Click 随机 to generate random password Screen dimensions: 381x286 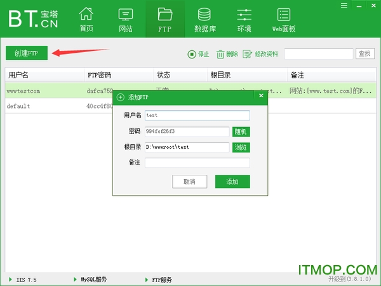click(x=241, y=132)
